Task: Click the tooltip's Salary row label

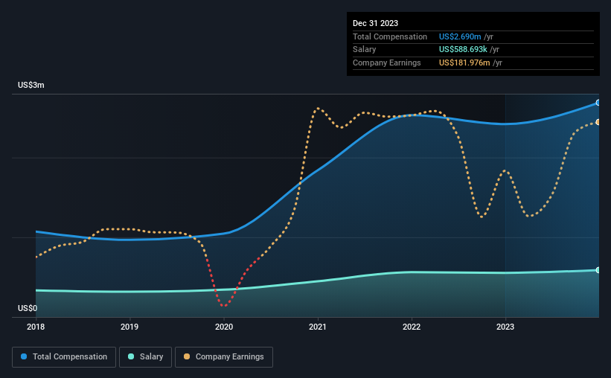Action: (x=365, y=50)
